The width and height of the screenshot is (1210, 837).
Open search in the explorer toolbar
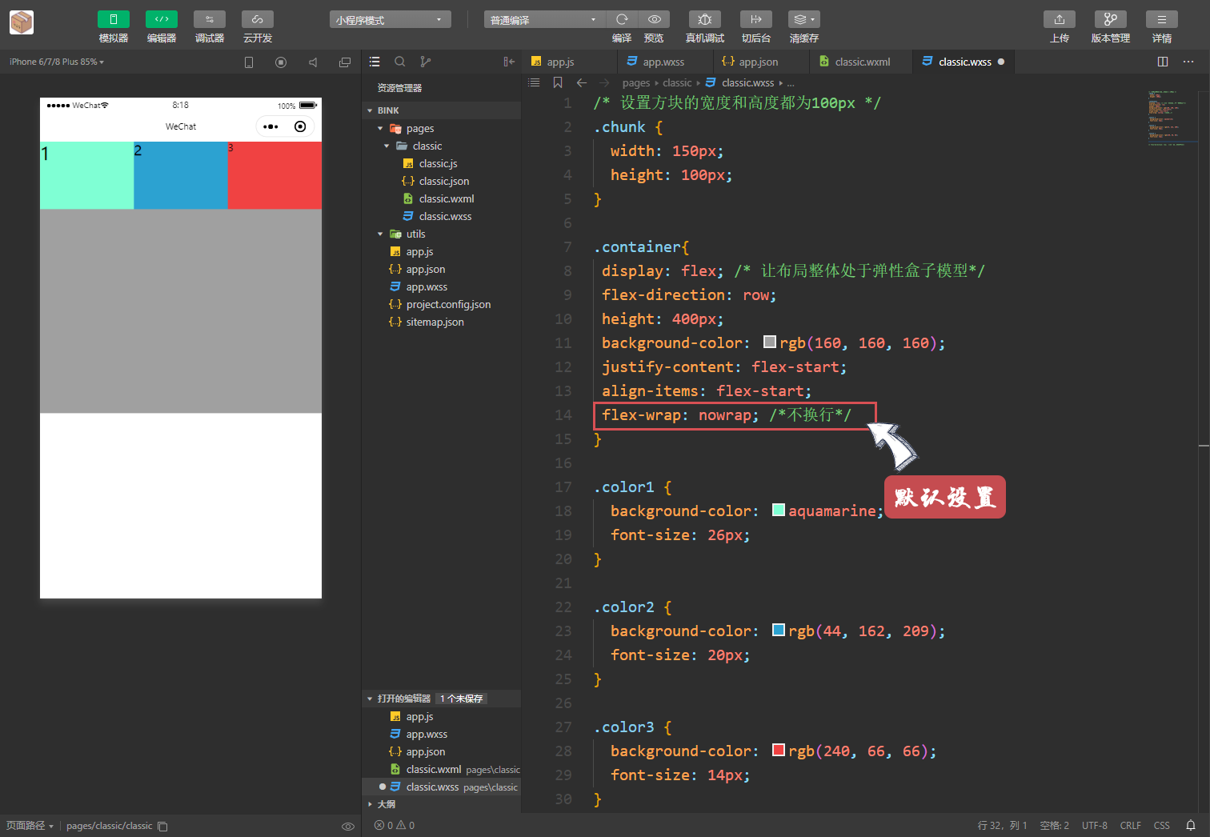coord(400,62)
